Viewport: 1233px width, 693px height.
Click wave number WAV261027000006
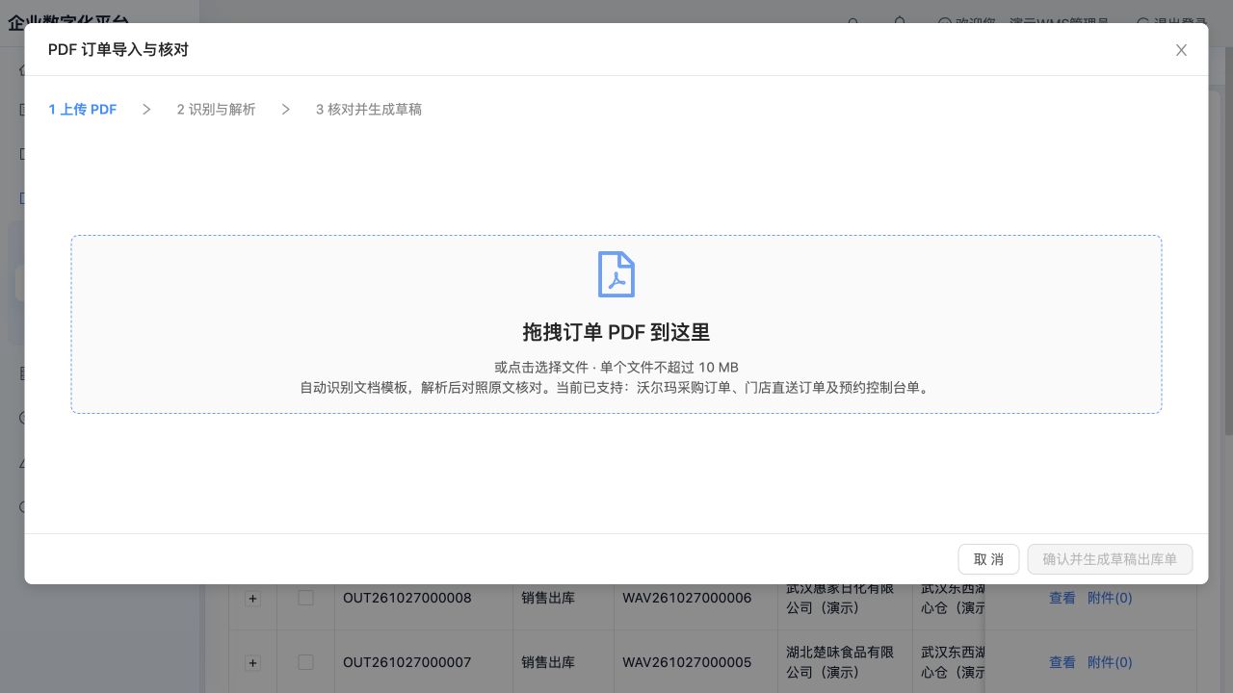pyautogui.click(x=687, y=598)
